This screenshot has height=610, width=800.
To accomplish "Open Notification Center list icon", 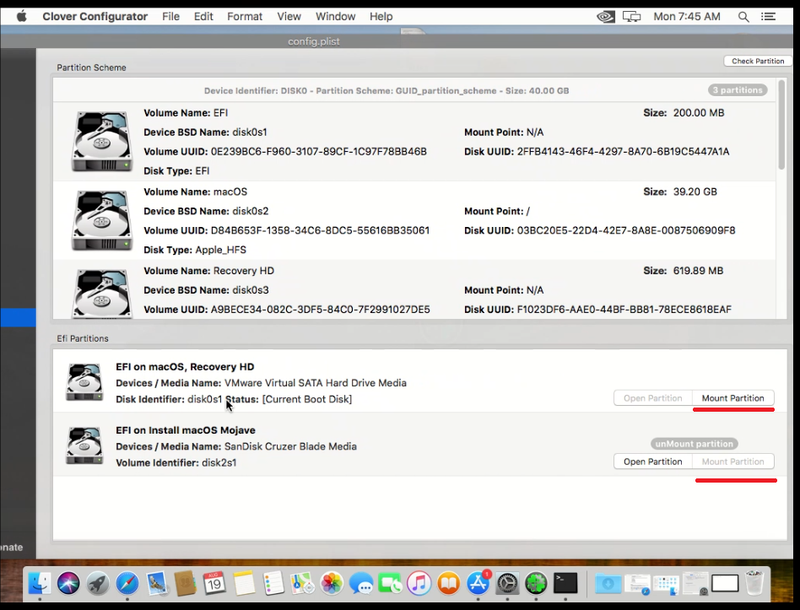I will coord(769,17).
